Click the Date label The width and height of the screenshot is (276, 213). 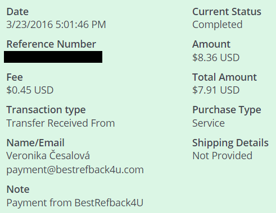tap(17, 12)
